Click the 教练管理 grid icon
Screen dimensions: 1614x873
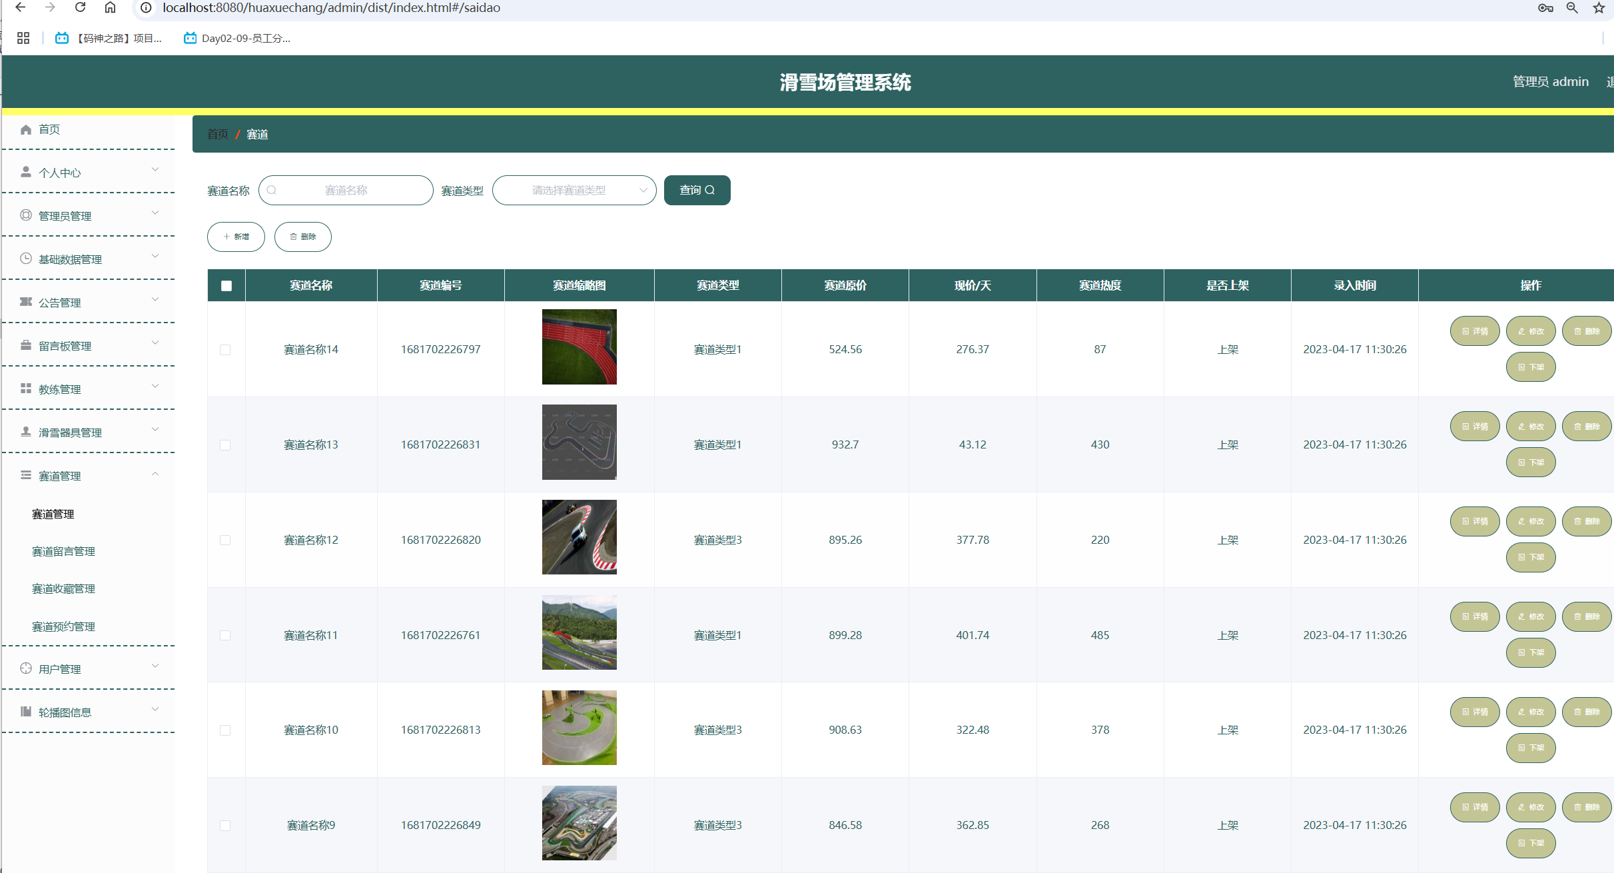pos(26,389)
